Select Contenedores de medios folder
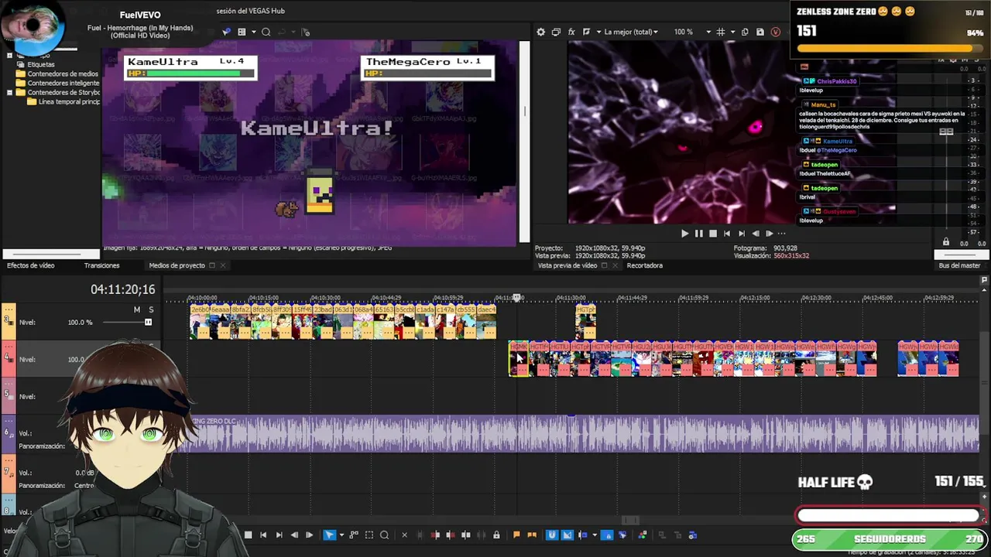Viewport: 991px width, 557px height. [x=63, y=73]
